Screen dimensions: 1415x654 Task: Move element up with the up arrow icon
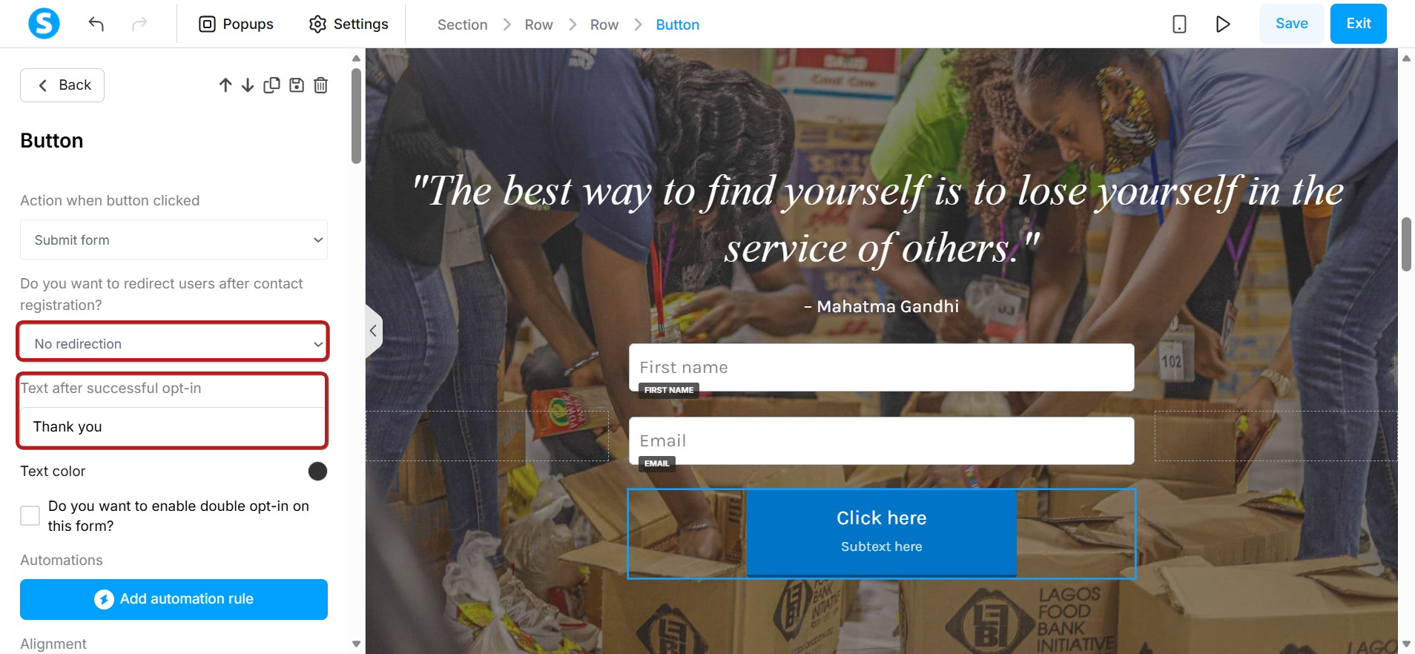click(225, 85)
